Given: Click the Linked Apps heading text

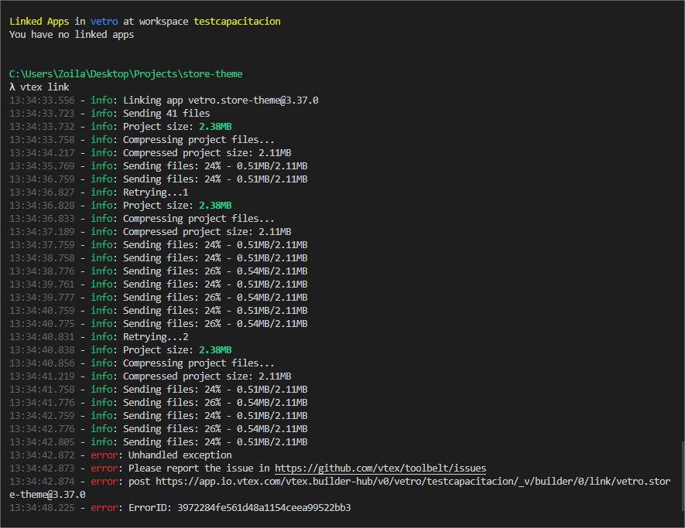Looking at the screenshot, I should [37, 21].
